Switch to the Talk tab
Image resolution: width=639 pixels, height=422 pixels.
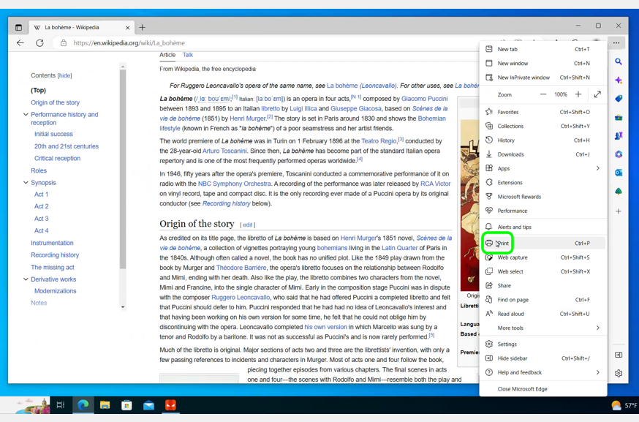[188, 55]
